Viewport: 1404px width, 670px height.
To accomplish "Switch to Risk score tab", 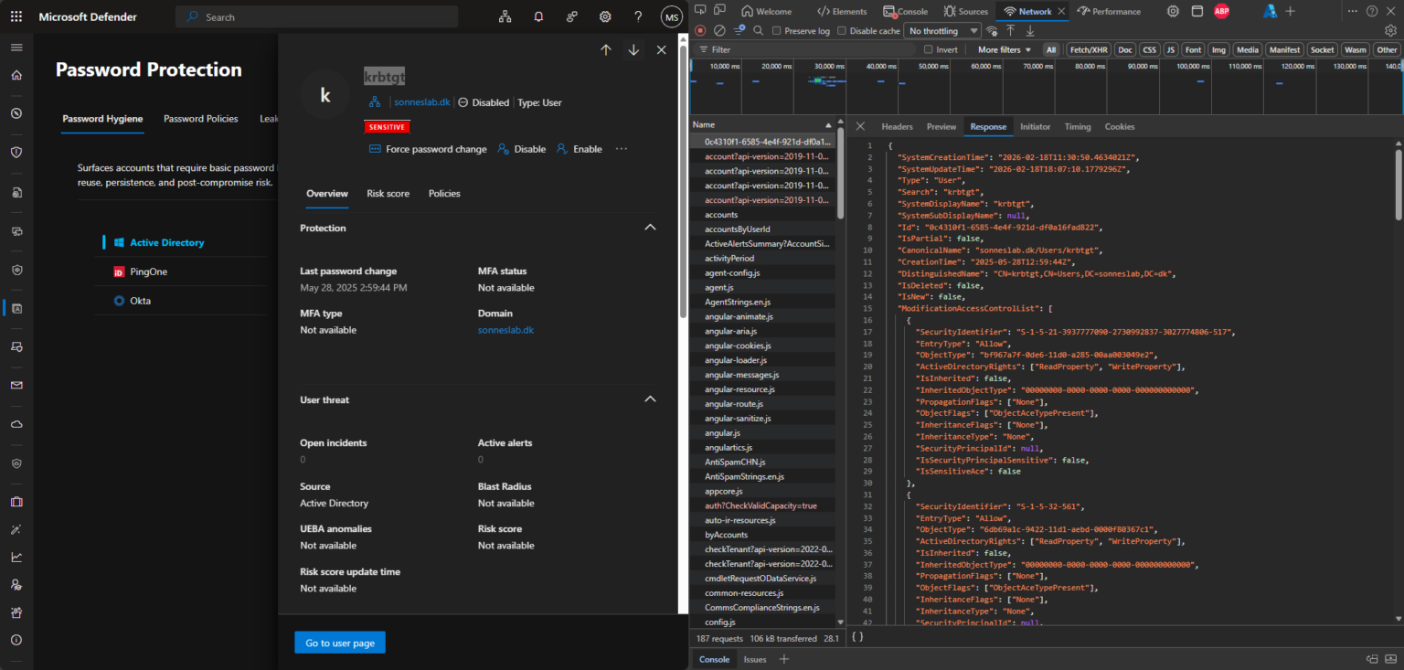I will pos(388,194).
